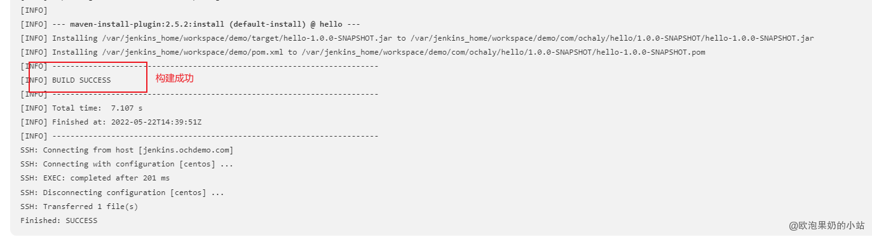Image resolution: width=872 pixels, height=237 pixels.
Task: Click the Total time 7.107 s line
Action: click(81, 108)
